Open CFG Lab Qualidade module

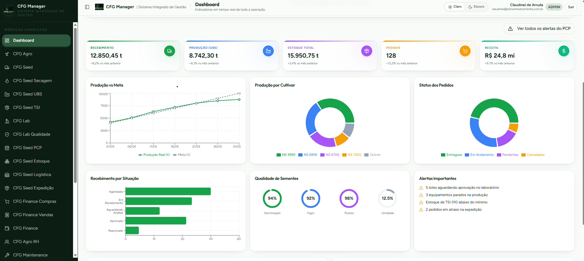click(36, 134)
